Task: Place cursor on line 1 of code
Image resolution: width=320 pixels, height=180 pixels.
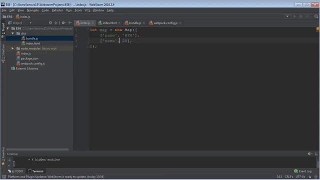Action: (113, 30)
